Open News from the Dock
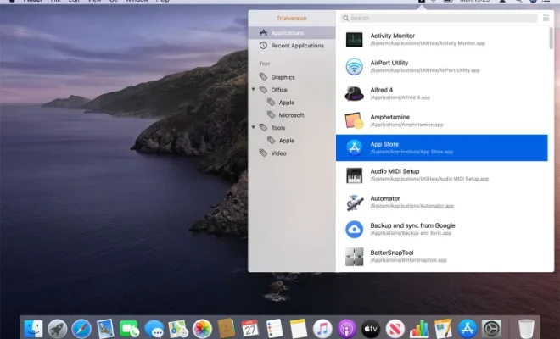 (x=395, y=329)
